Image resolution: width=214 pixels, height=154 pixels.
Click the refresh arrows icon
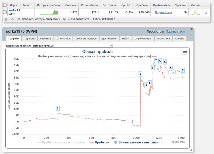coord(12,19)
